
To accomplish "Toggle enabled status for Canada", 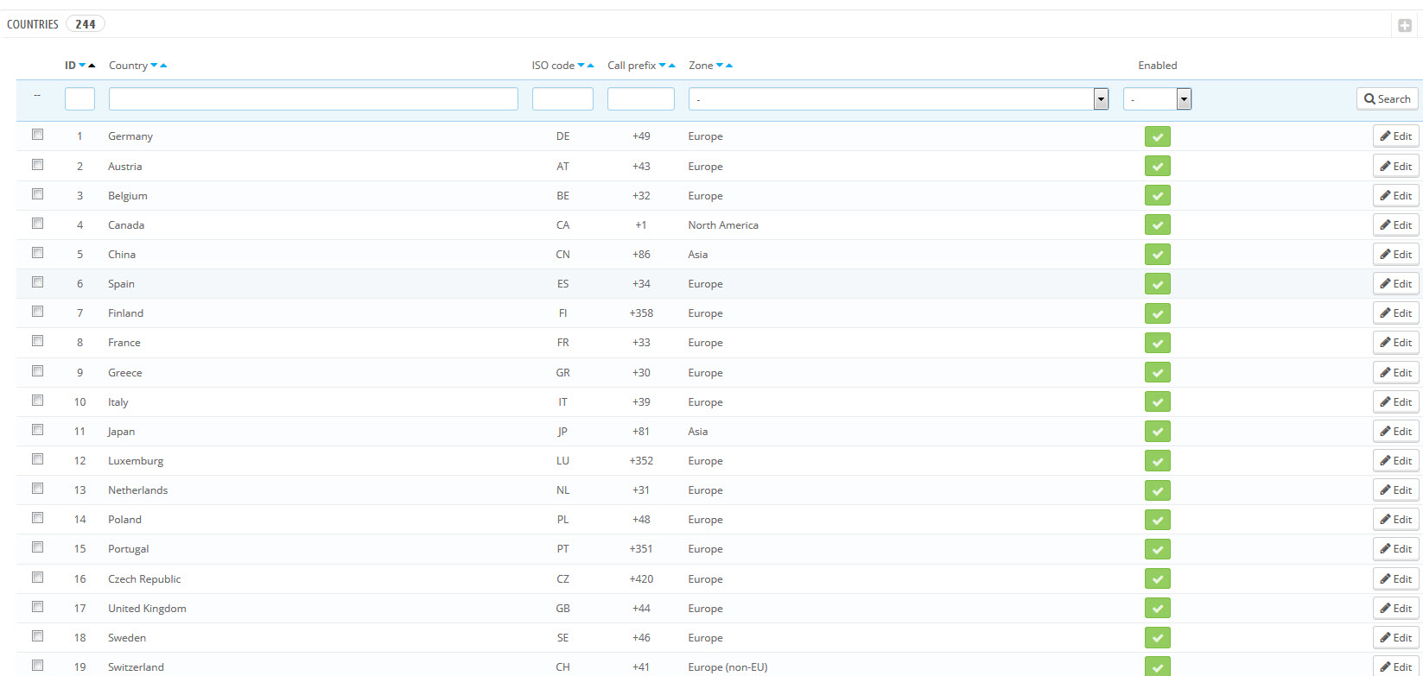I will (x=1158, y=225).
